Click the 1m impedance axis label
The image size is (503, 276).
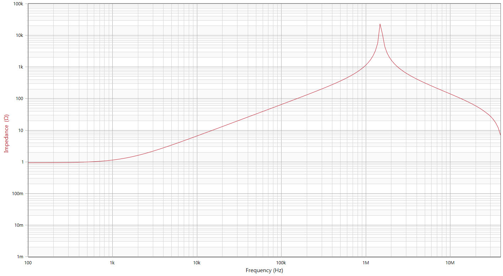tap(20, 256)
